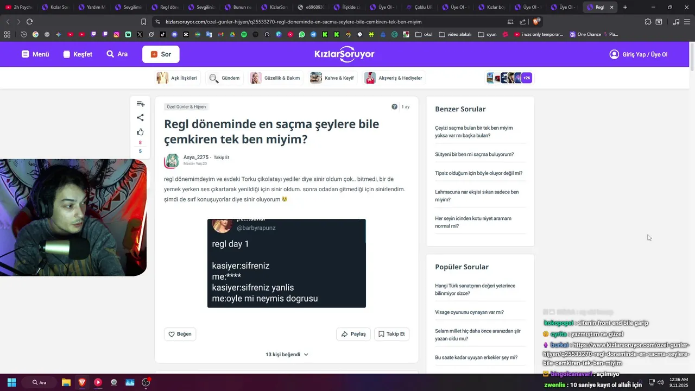Click the question-mark icon near 1 ay
Image resolution: width=695 pixels, height=391 pixels.
pos(394,107)
